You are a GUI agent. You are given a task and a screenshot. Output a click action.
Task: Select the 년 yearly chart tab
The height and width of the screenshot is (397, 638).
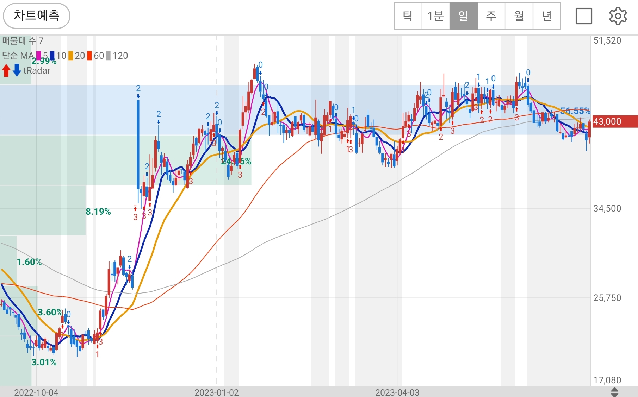click(x=546, y=16)
